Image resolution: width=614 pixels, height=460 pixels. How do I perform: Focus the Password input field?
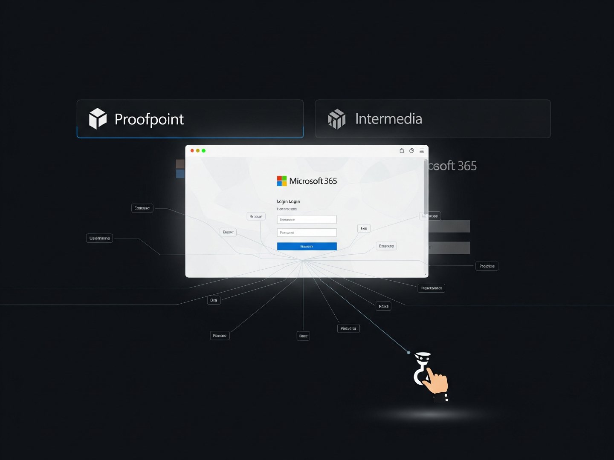pos(307,233)
